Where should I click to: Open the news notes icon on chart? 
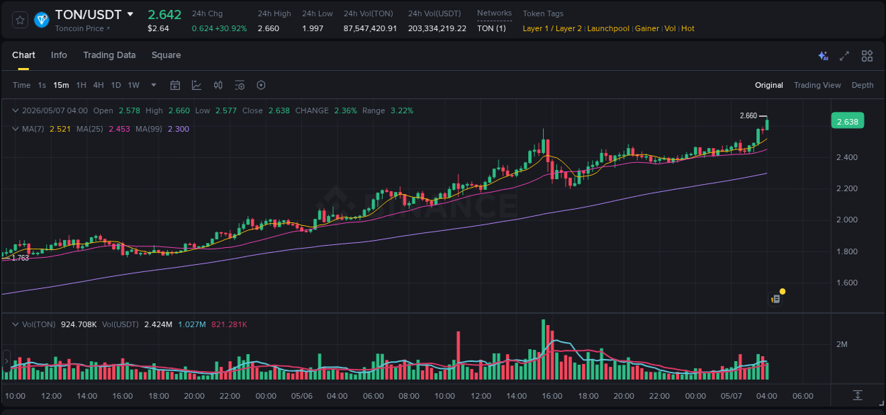pyautogui.click(x=776, y=300)
